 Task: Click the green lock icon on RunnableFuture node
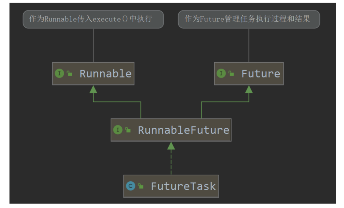(128, 130)
